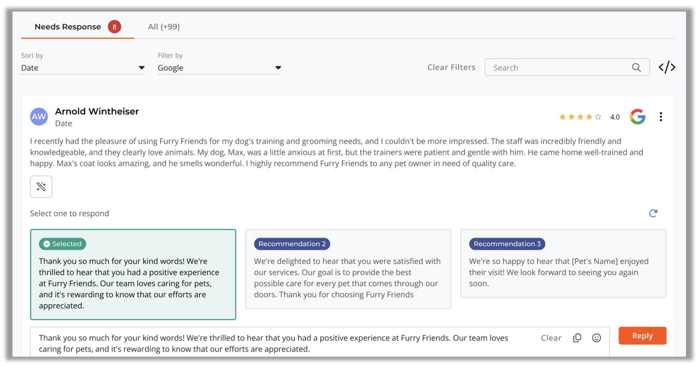698x366 pixels.
Task: Open the emoji picker
Action: (597, 338)
